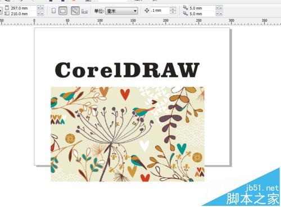Edit the nudge distance field .1 mm
The width and height of the screenshot is (281, 207).
pos(160,11)
